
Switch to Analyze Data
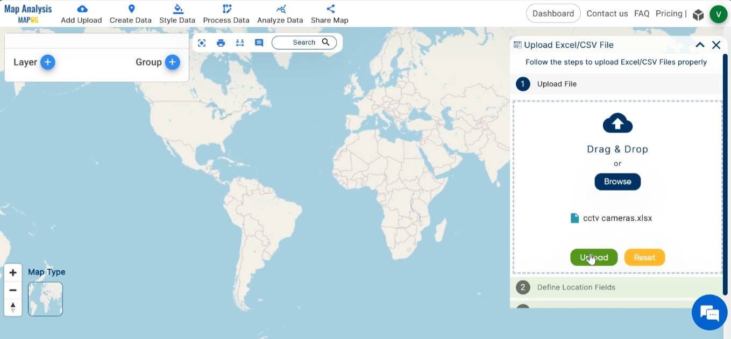280,13
